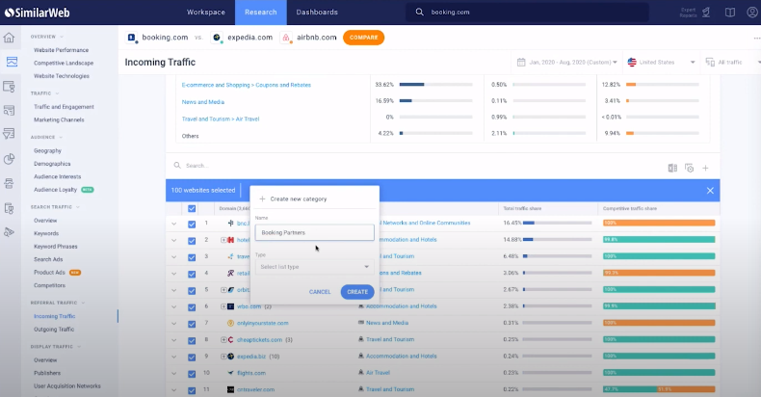Viewport: 761px width, 397px height.
Task: Click the home icon in left sidebar
Action: pyautogui.click(x=11, y=38)
